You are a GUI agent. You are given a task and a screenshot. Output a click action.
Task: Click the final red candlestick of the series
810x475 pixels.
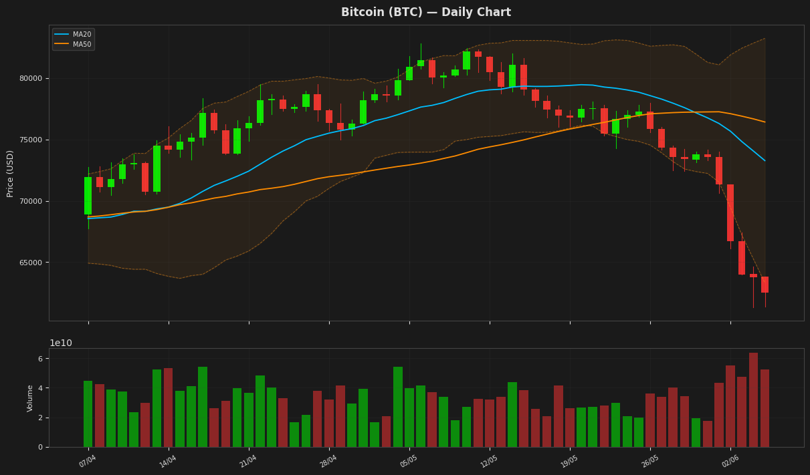pyautogui.click(x=765, y=285)
